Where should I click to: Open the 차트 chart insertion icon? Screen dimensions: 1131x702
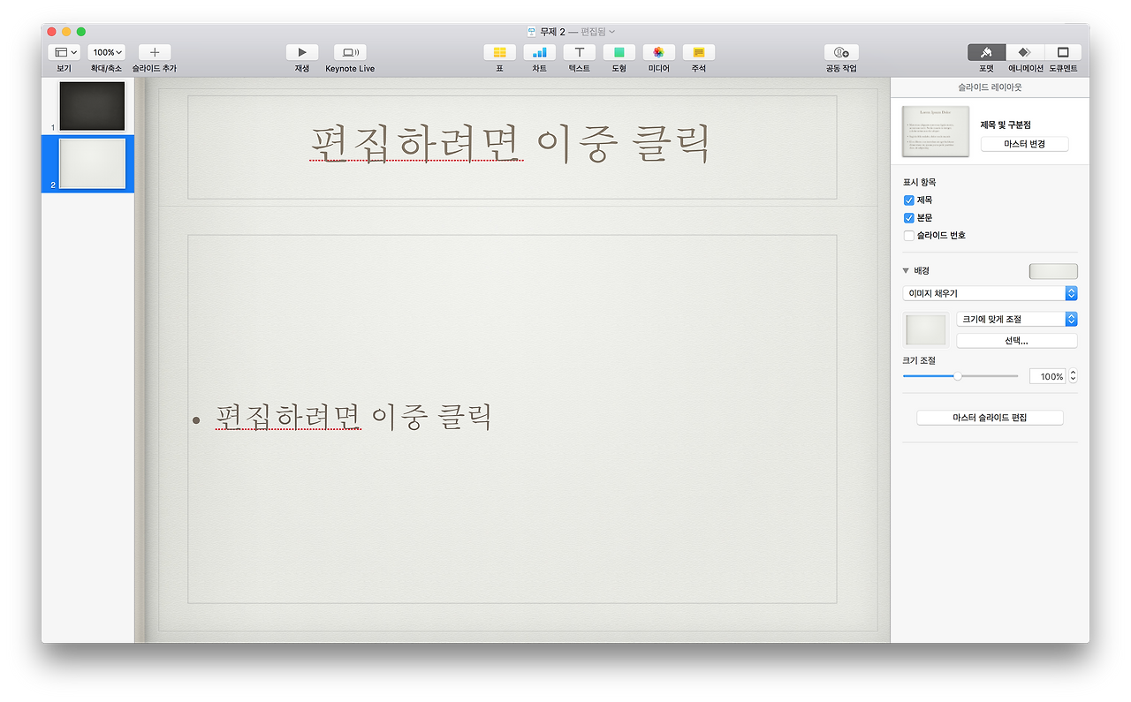(539, 52)
